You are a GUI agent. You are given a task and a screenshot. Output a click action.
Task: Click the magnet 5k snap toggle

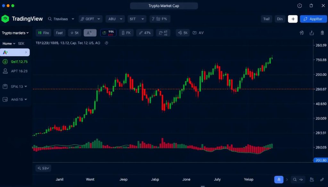[x=183, y=33]
